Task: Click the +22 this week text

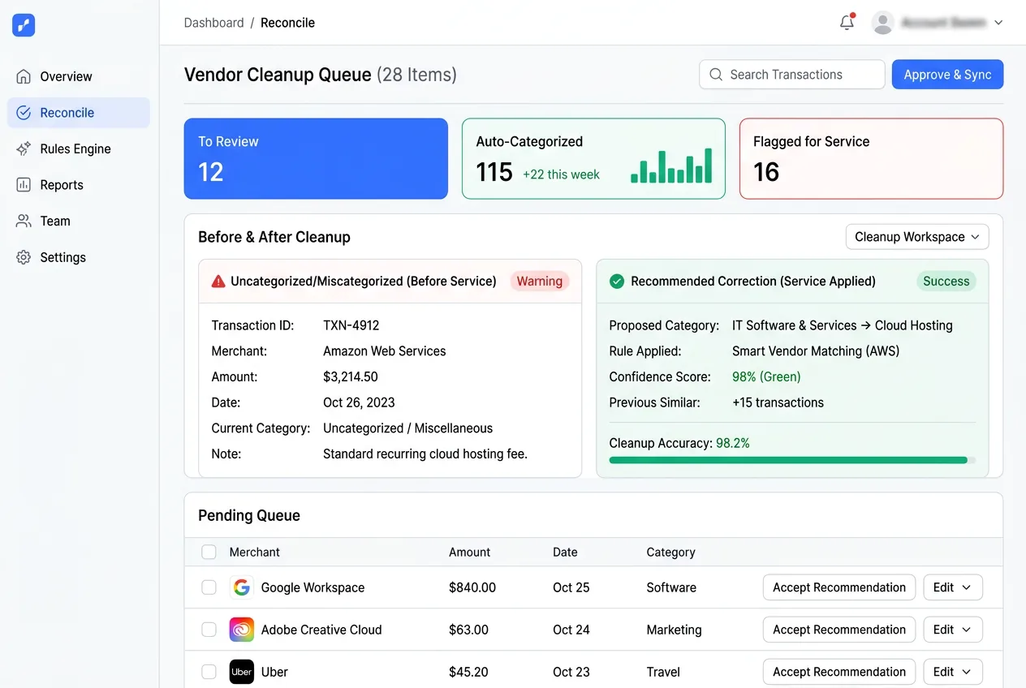Action: (561, 174)
